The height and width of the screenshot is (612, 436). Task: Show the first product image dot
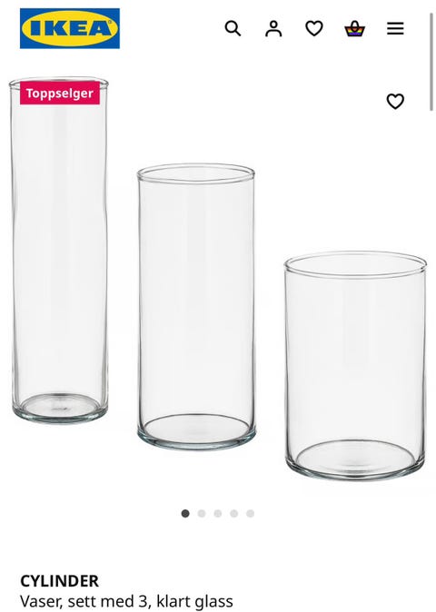point(185,513)
